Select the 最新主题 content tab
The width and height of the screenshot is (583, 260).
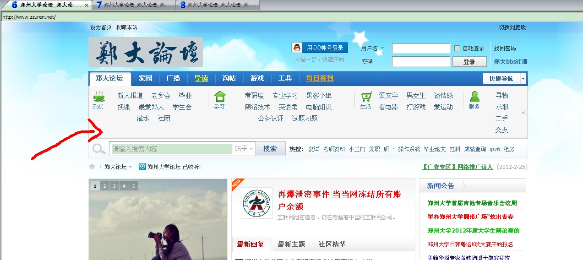(x=291, y=244)
